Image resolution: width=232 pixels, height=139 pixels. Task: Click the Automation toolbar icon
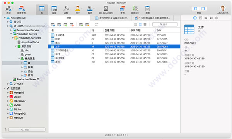pos(135,8)
